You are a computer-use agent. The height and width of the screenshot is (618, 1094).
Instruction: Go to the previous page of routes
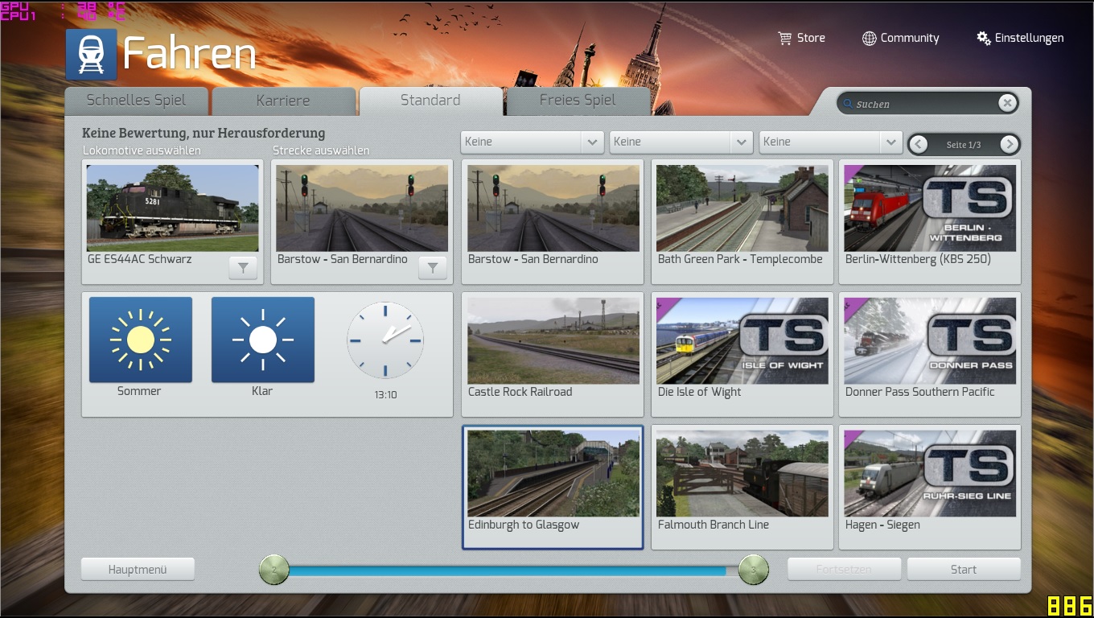click(x=919, y=144)
